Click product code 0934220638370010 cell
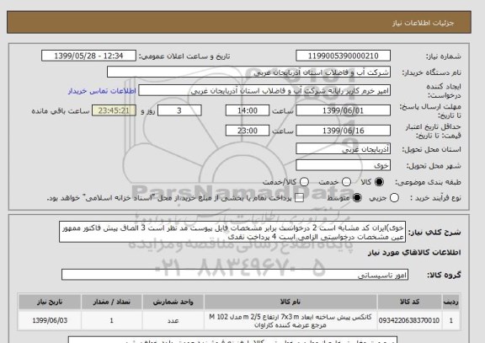 click(409, 321)
